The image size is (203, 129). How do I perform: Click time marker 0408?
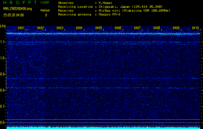(157, 28)
